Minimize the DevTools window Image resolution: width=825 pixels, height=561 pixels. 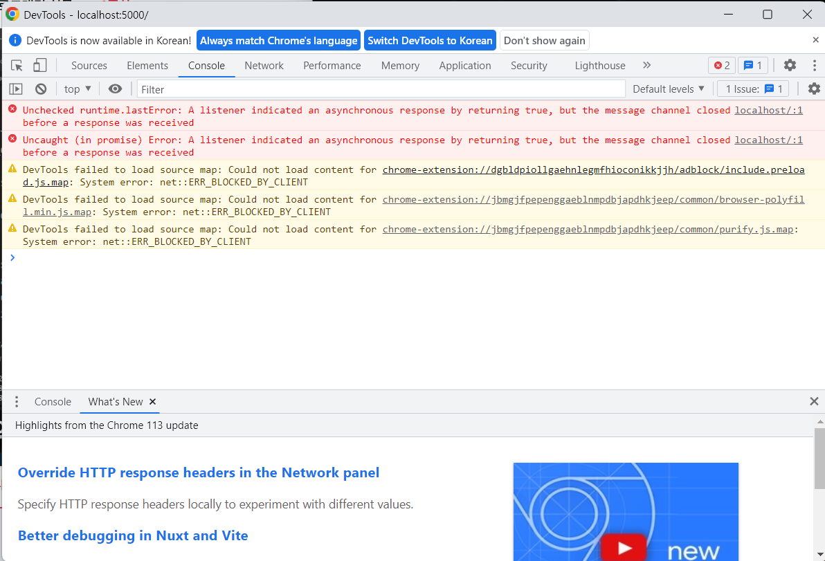click(x=729, y=15)
